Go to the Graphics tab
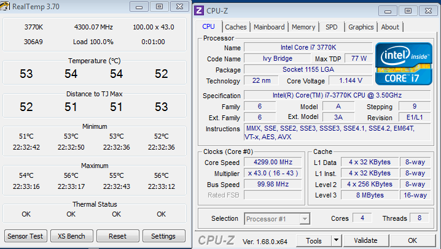 point(361,27)
